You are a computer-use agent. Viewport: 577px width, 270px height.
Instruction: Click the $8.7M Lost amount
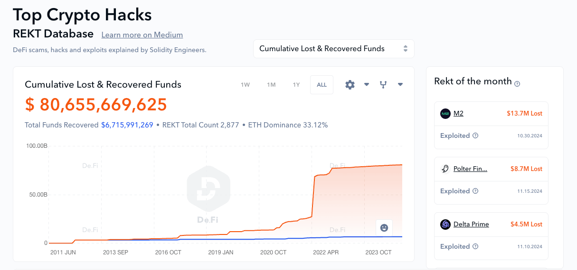point(526,169)
